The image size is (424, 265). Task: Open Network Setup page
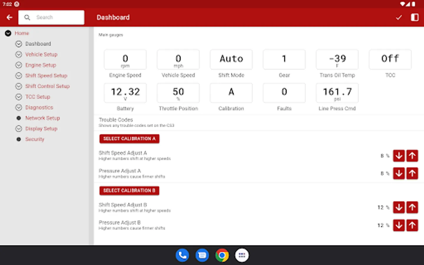click(x=42, y=118)
